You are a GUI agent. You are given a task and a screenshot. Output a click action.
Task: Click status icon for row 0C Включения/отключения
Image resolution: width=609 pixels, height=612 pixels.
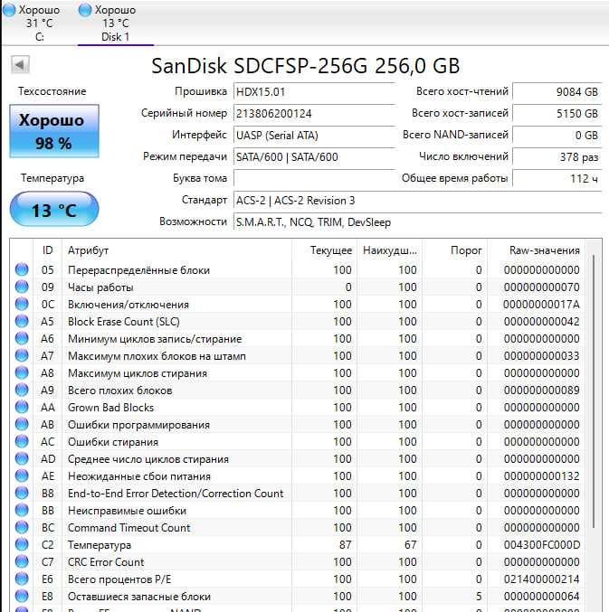pos(22,304)
